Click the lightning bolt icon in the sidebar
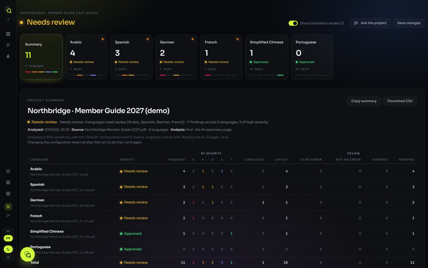Viewport: 428px width, 268px height. (x=8, y=57)
